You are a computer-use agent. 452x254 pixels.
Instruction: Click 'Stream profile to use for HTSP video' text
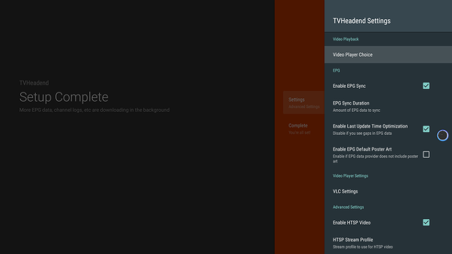click(363, 247)
